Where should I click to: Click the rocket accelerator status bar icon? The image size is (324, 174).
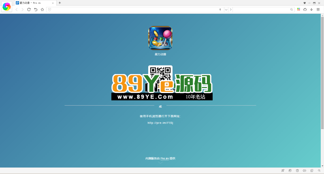coord(283,170)
